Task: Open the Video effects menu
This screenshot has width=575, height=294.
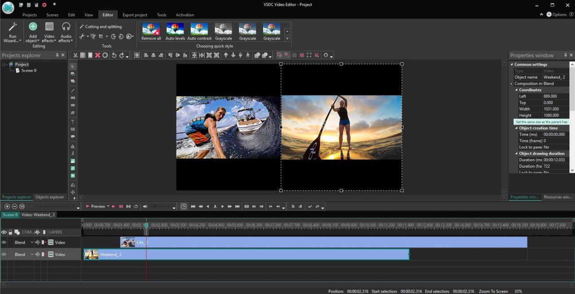Action: tap(49, 32)
